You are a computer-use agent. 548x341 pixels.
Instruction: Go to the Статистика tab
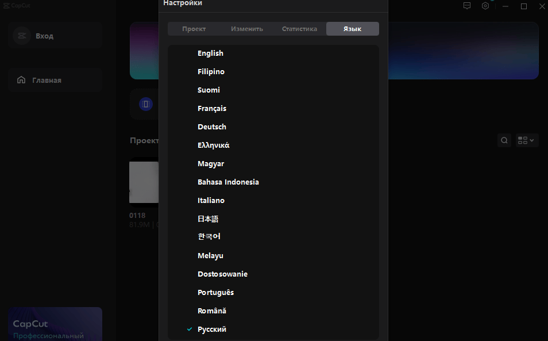[x=299, y=29]
